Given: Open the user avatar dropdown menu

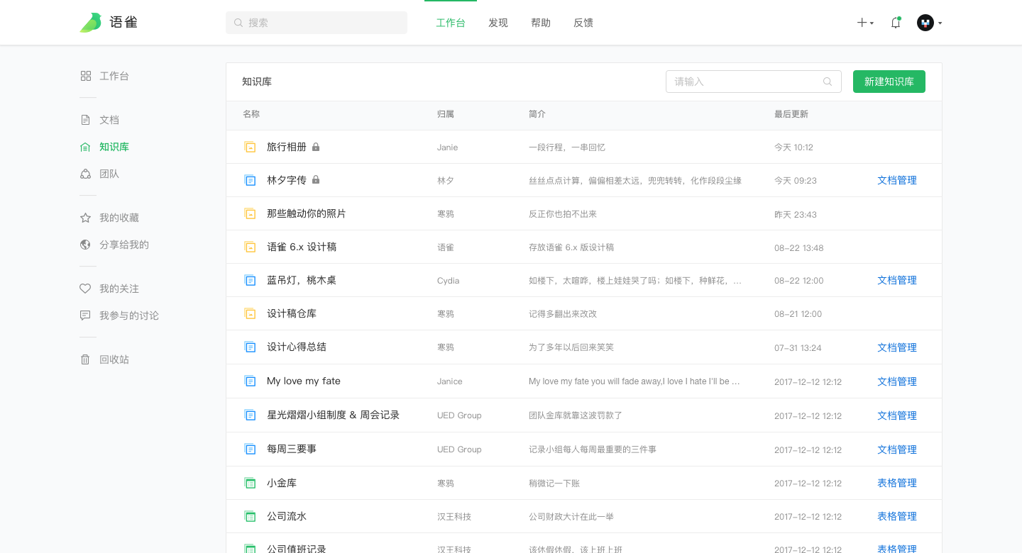Looking at the screenshot, I should point(929,23).
